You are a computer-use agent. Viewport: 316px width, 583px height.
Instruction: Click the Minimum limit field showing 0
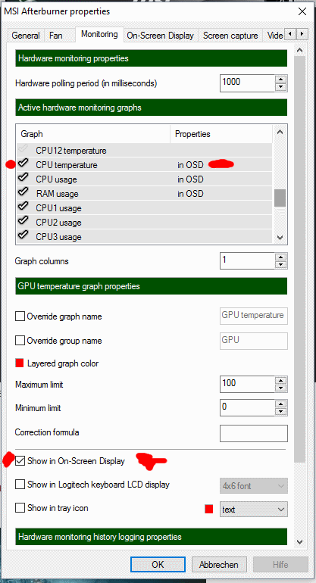point(248,408)
